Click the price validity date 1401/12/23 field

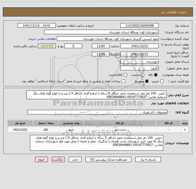point(139,54)
